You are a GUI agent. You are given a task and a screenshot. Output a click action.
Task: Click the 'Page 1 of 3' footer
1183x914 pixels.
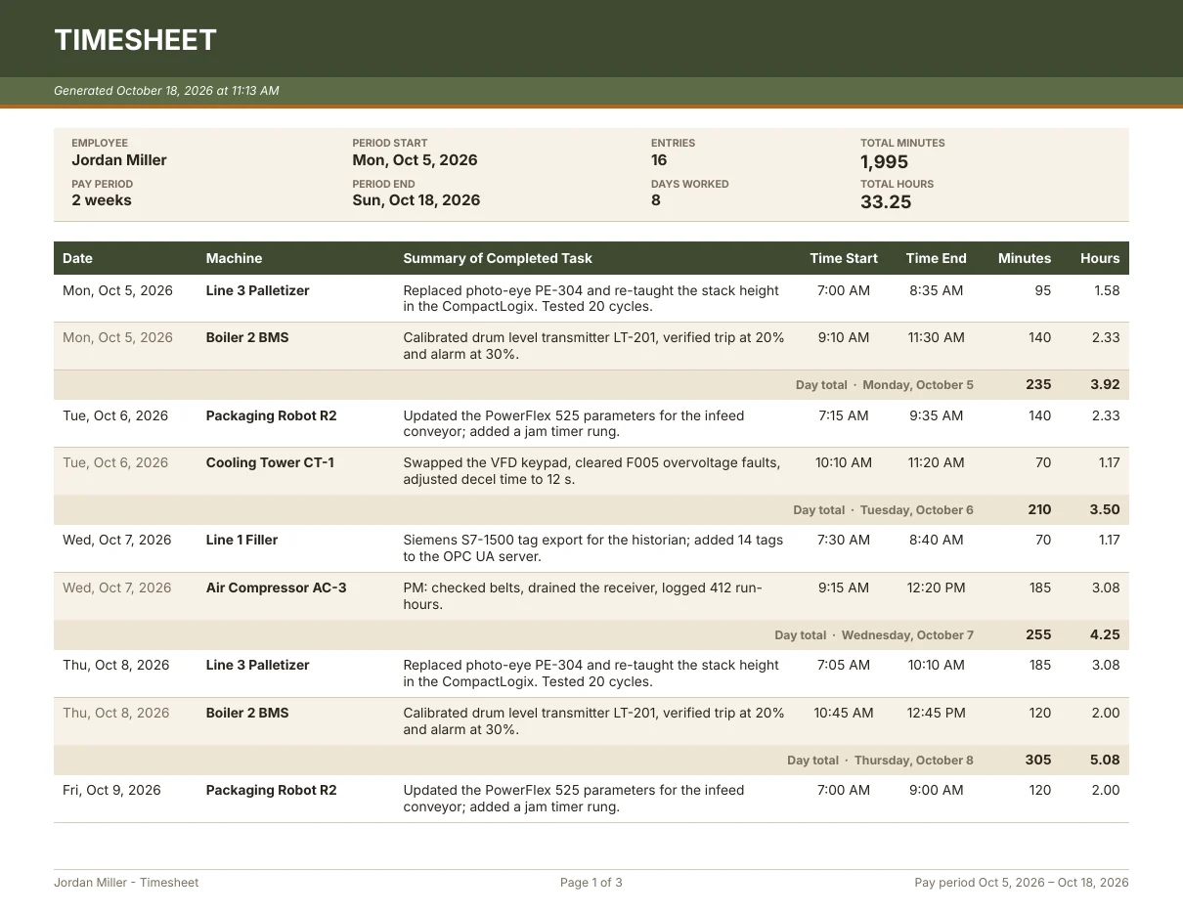[x=591, y=883]
